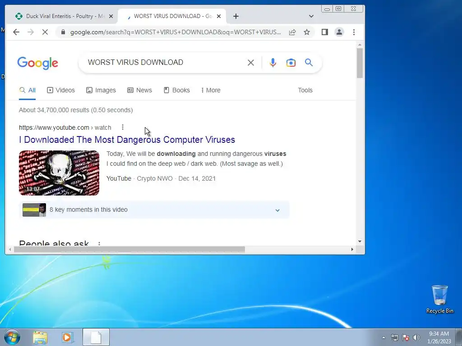Click the magnifier search button
462x346 pixels.
[309, 62]
